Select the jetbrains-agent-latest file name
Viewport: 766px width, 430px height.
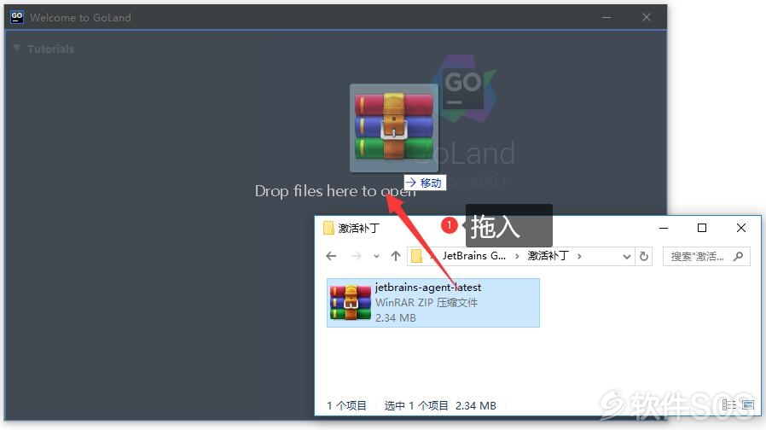click(428, 288)
